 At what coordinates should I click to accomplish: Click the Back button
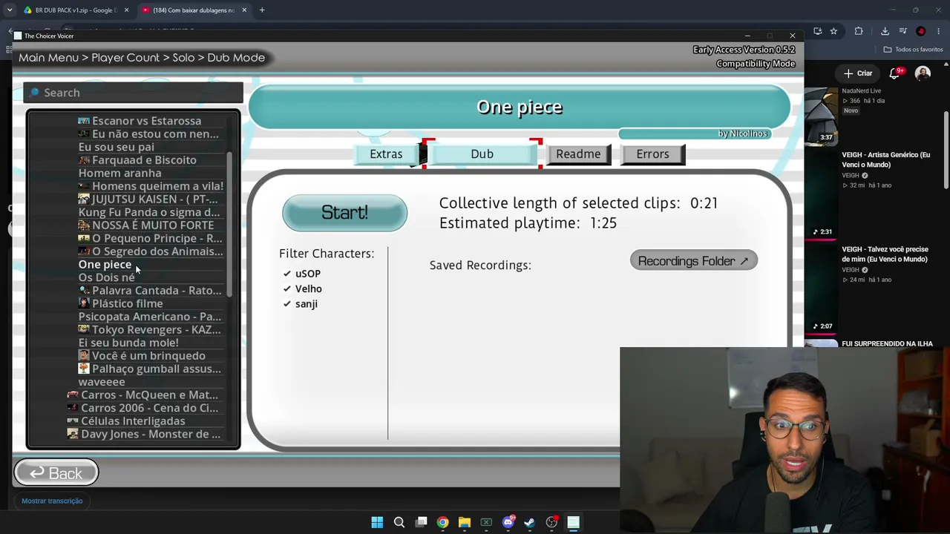(x=56, y=473)
